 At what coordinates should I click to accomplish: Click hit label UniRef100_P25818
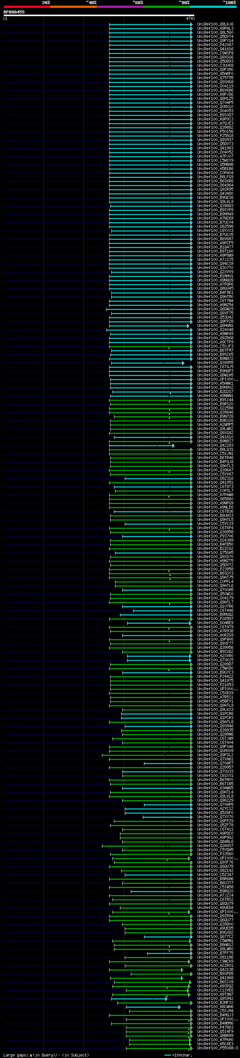215,135
